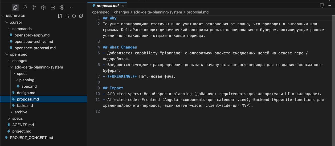Click 'Affected code:' text on line 11
This screenshot has height=146, width=335.
point(123,100)
